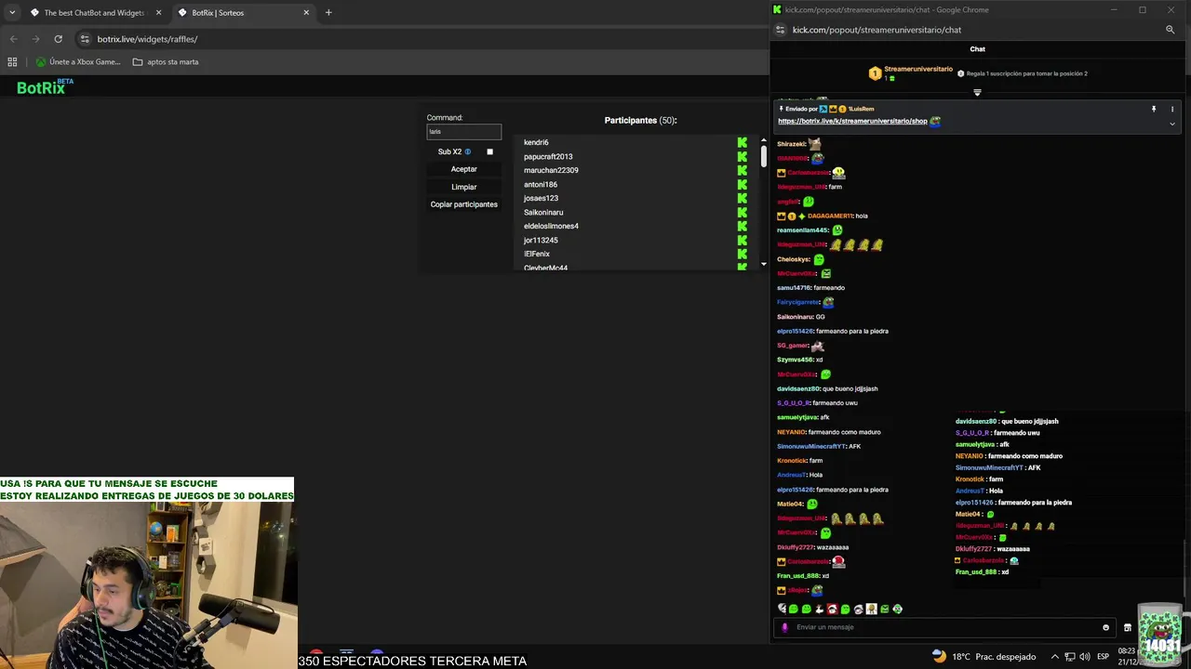Image resolution: width=1191 pixels, height=669 pixels.
Task: Click username DAGAGAMER11 in chat
Action: tap(830, 216)
